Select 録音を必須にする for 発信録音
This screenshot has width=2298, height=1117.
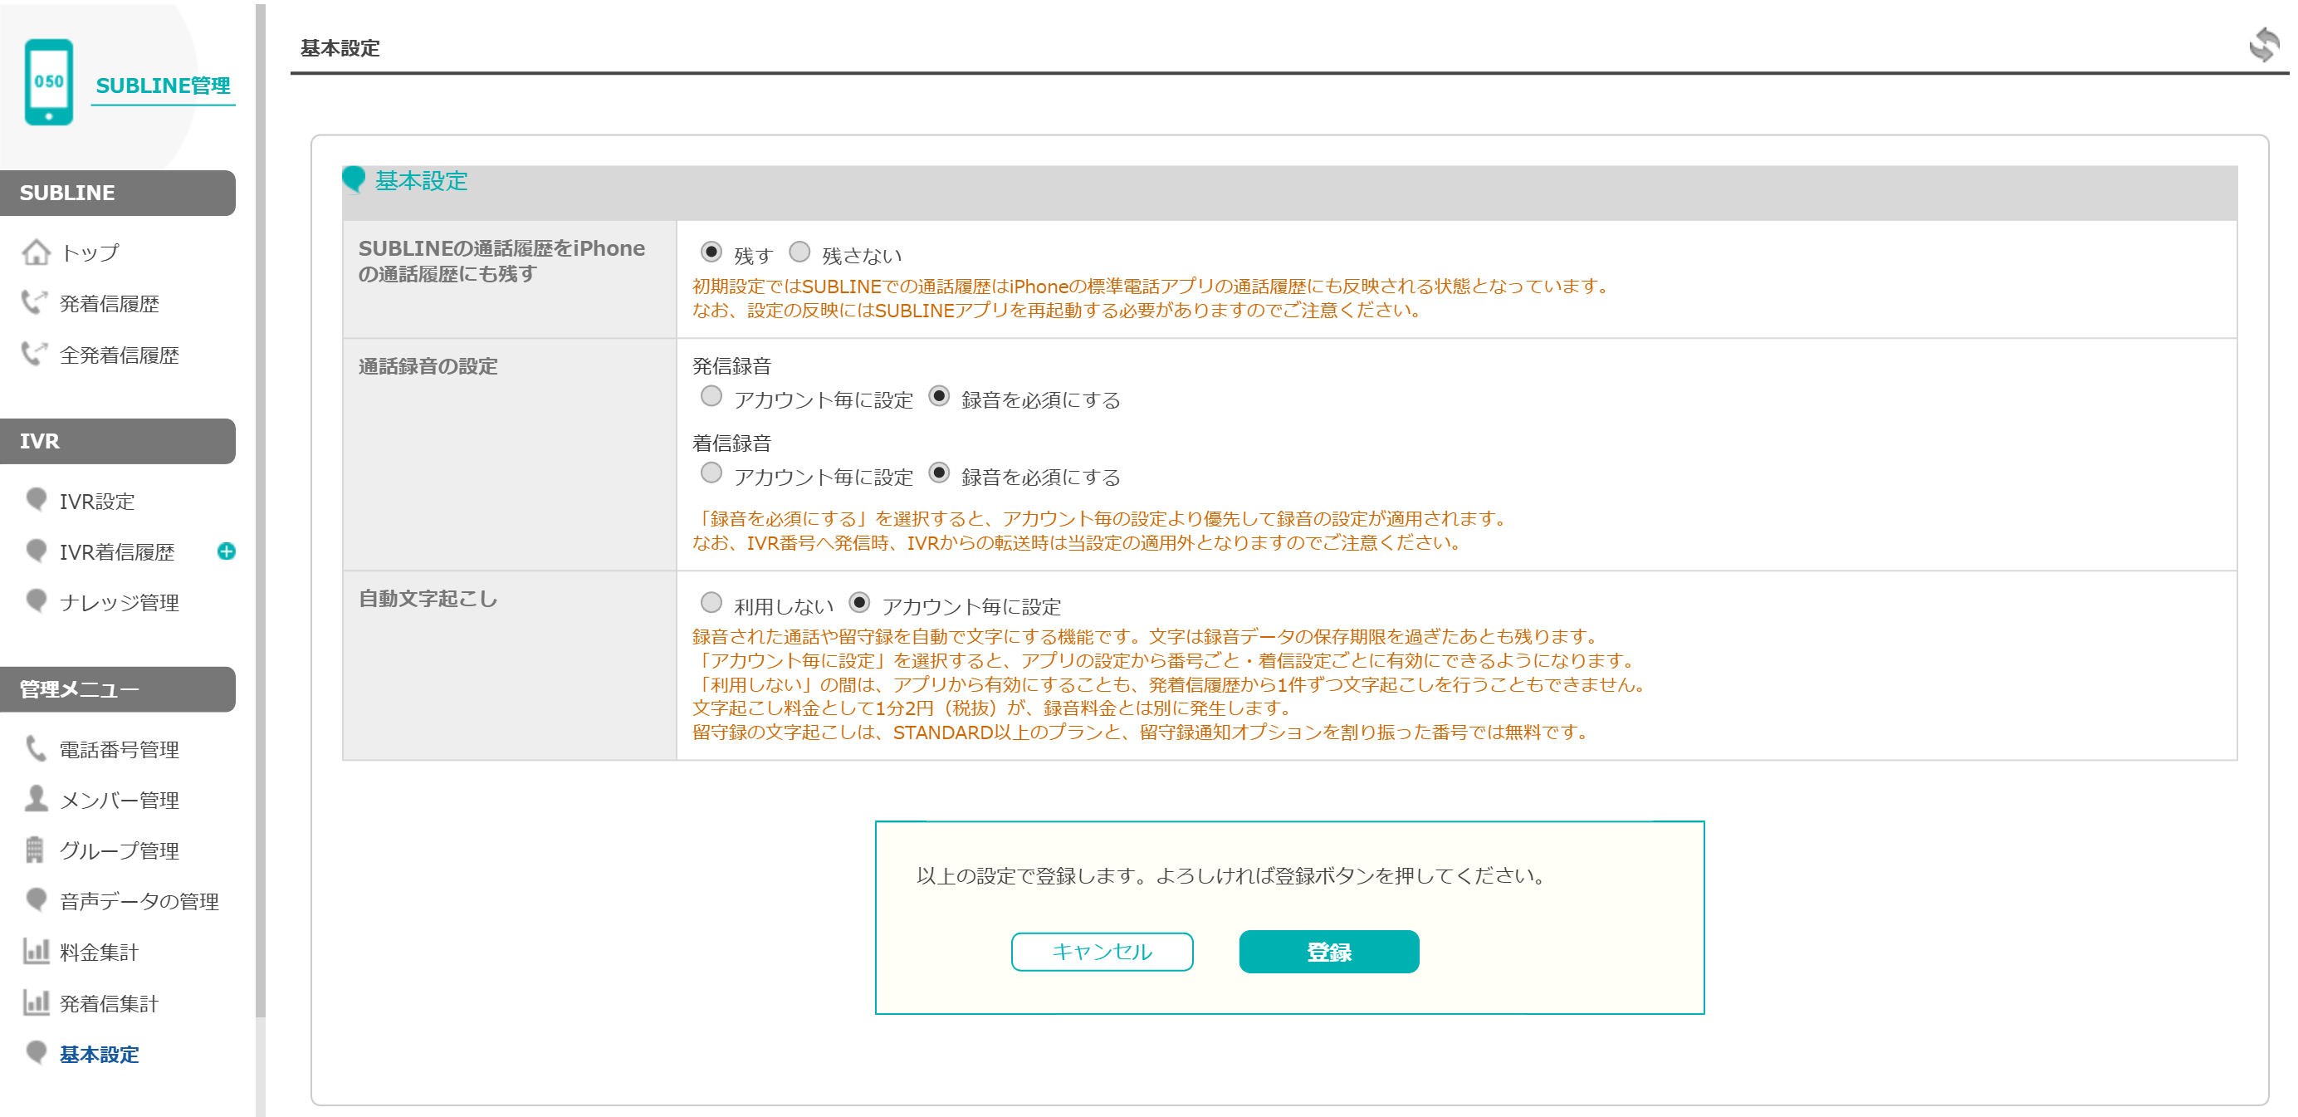pos(938,396)
